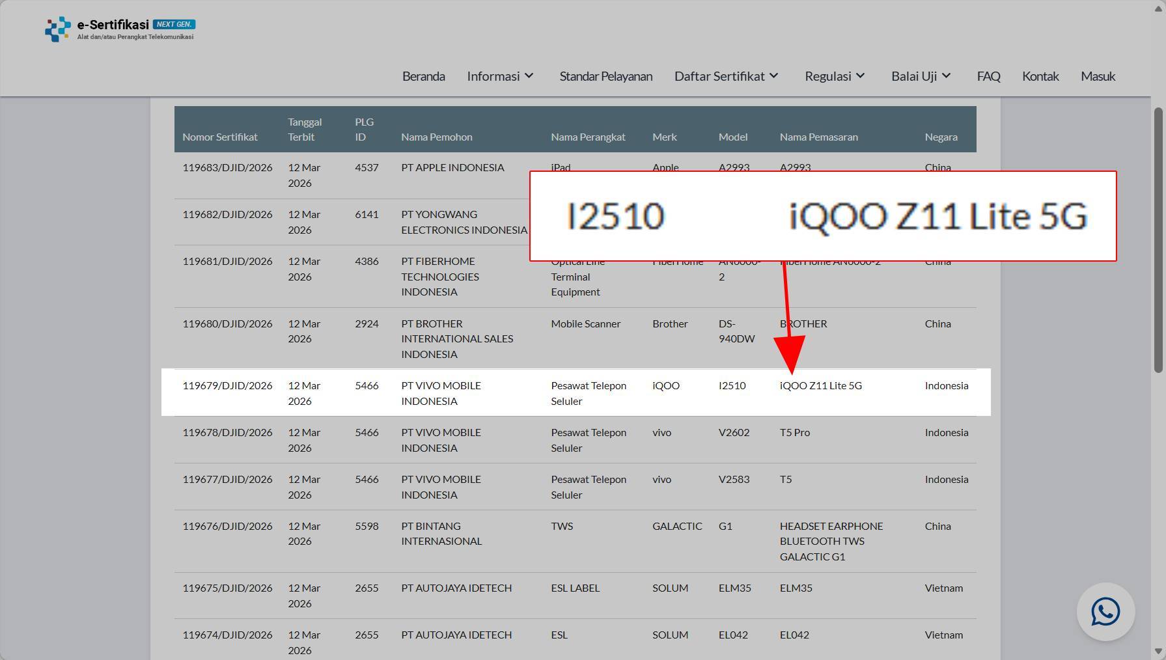Image resolution: width=1166 pixels, height=660 pixels.
Task: Click model EL042 in the table
Action: 733,635
